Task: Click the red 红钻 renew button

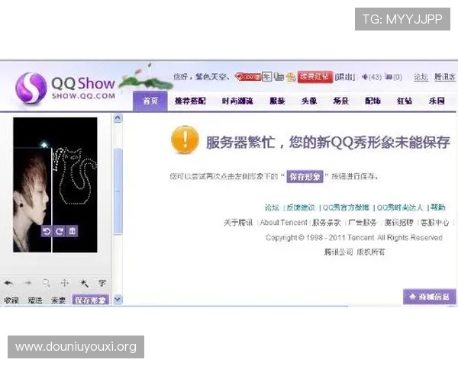Action: tap(315, 77)
